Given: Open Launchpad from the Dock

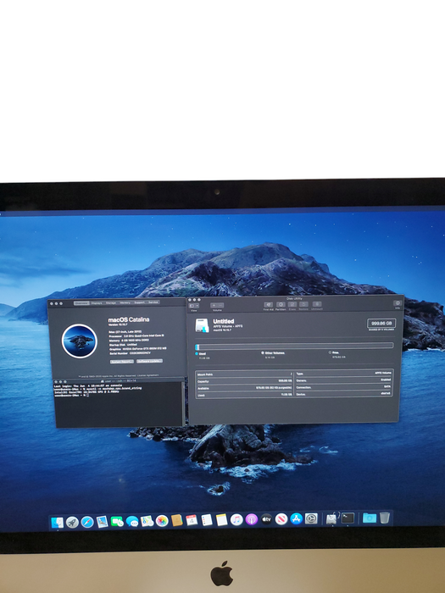Looking at the screenshot, I should (x=72, y=523).
